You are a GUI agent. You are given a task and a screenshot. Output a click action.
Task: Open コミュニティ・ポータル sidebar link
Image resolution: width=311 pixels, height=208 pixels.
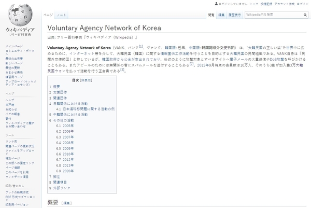pyautogui.click(x=20, y=52)
